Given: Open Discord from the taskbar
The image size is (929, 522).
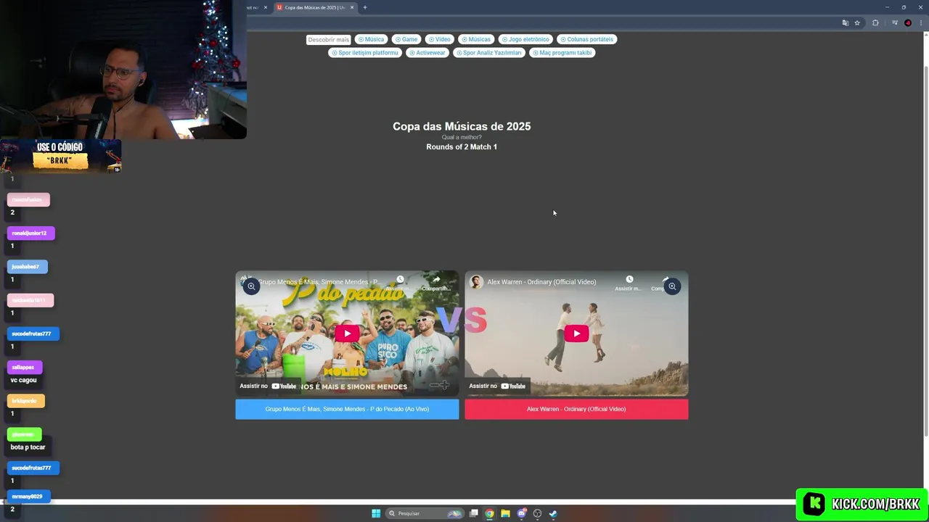Looking at the screenshot, I should 522,513.
